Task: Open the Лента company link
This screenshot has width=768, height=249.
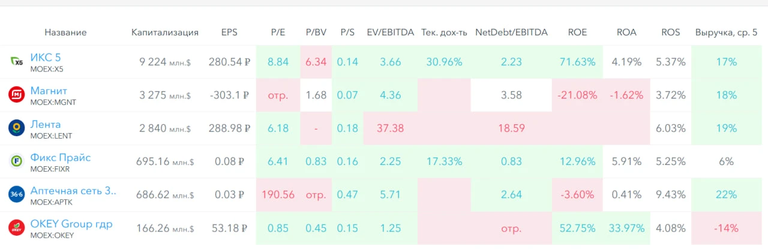Action: pos(46,124)
